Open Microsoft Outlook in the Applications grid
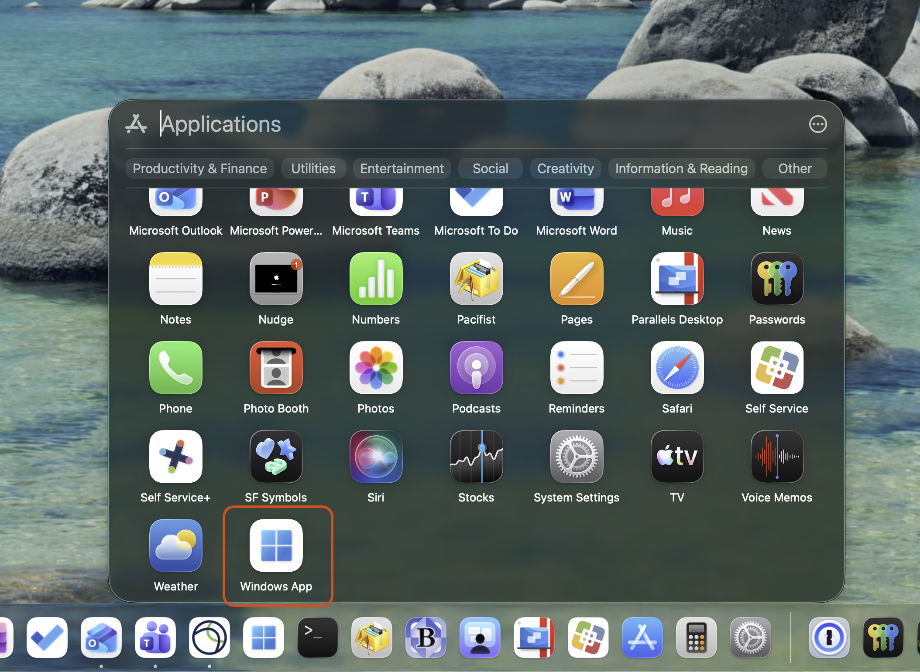920x672 pixels. pyautogui.click(x=176, y=202)
